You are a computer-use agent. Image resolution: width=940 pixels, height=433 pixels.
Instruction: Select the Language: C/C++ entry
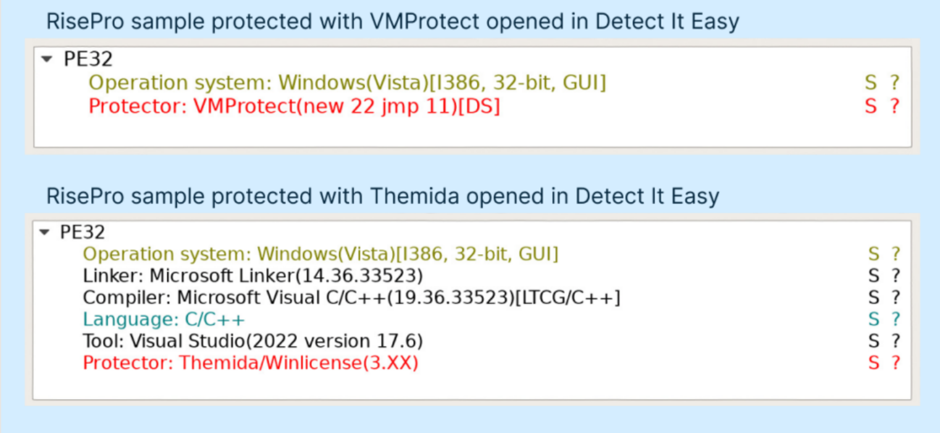(x=164, y=319)
